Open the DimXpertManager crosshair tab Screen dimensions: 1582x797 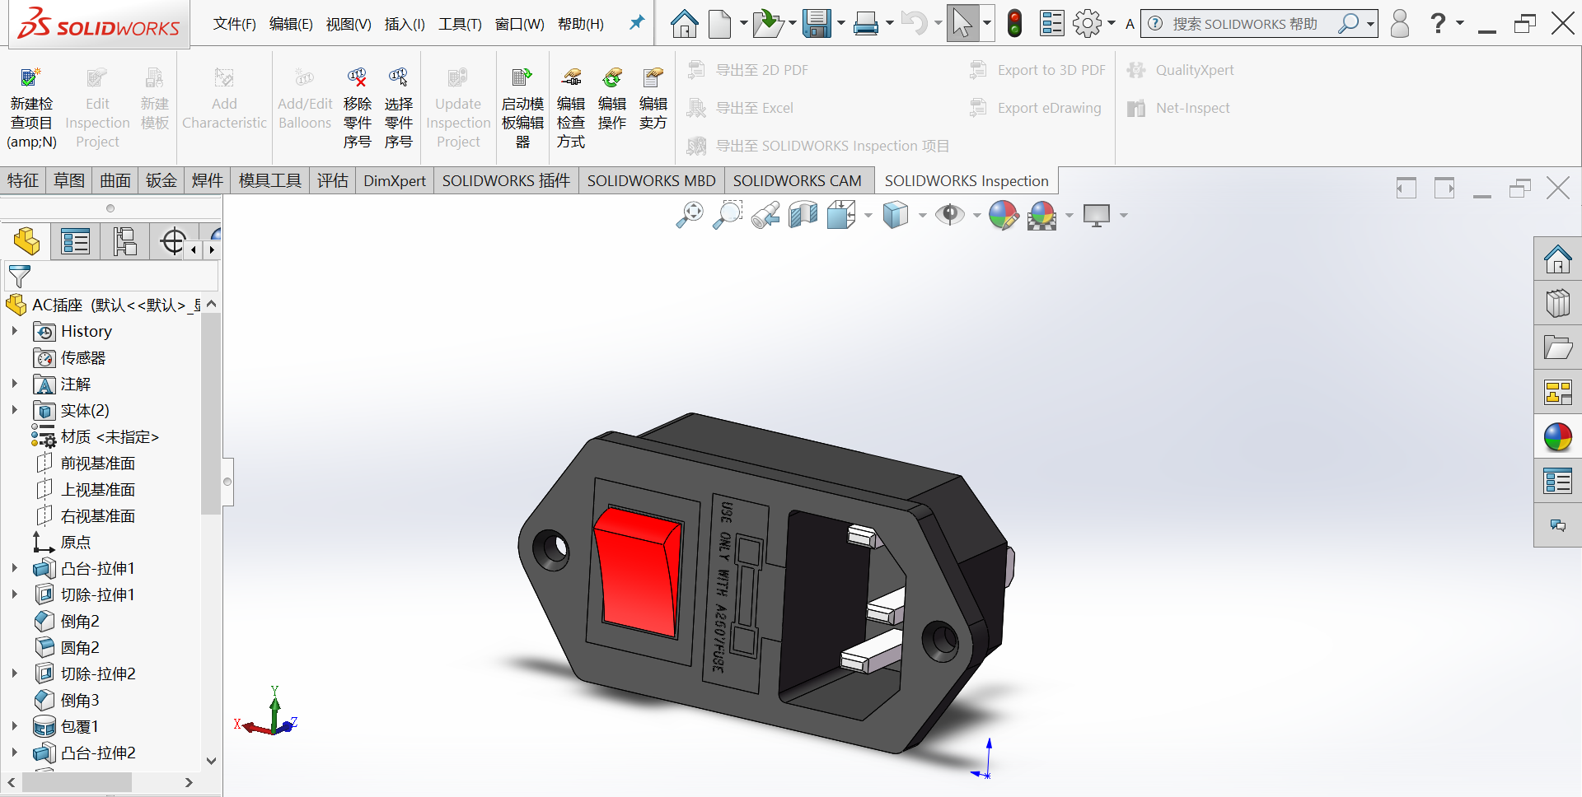coord(173,242)
